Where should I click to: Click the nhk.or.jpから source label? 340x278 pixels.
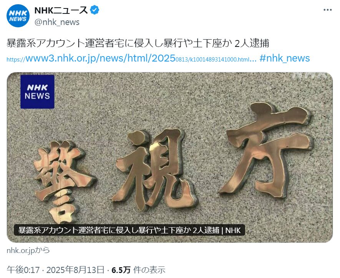(28, 250)
